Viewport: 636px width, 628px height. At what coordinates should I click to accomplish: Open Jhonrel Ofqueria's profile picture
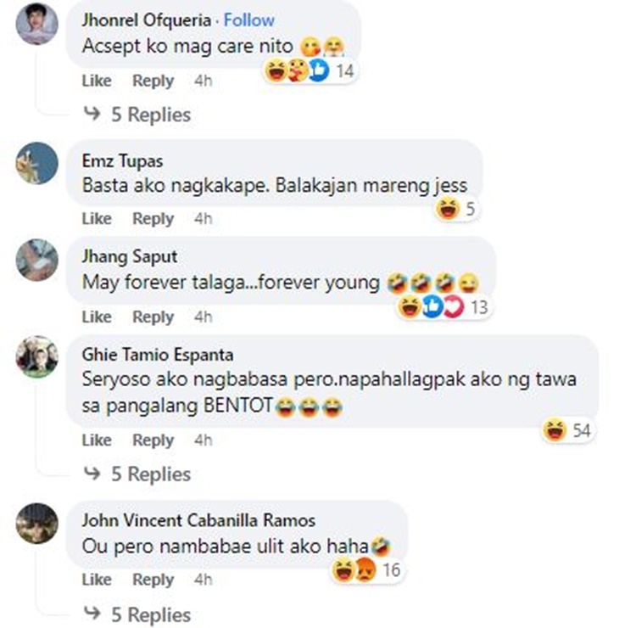point(37,24)
